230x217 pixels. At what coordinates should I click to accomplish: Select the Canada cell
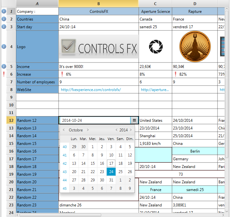point(155,19)
